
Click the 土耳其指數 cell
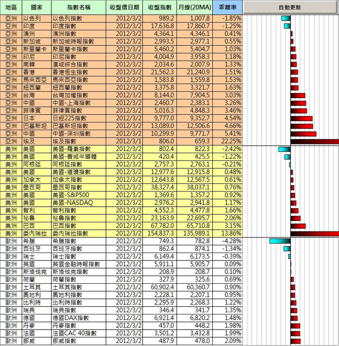pyautogui.click(x=79, y=287)
